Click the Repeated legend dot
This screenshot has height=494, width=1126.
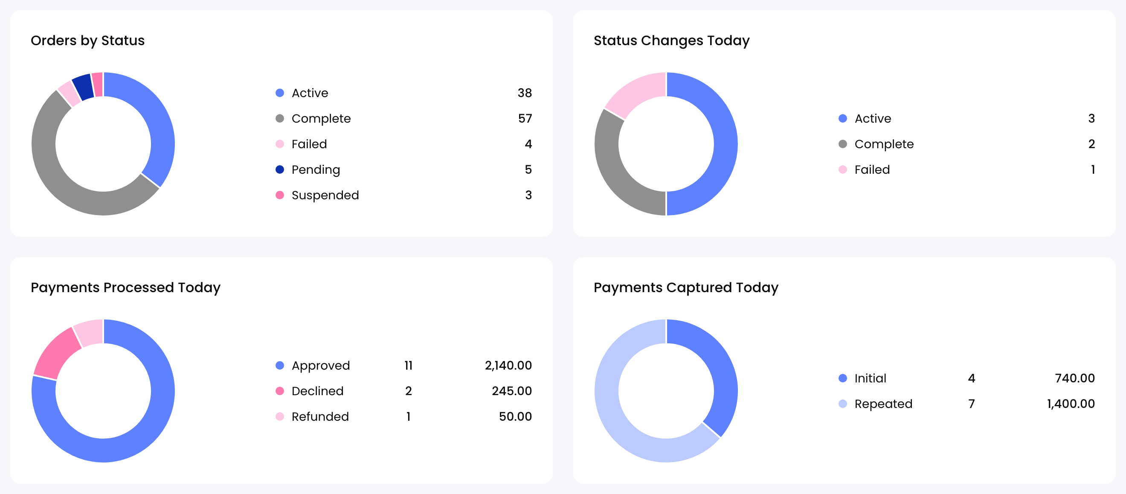pyautogui.click(x=843, y=404)
